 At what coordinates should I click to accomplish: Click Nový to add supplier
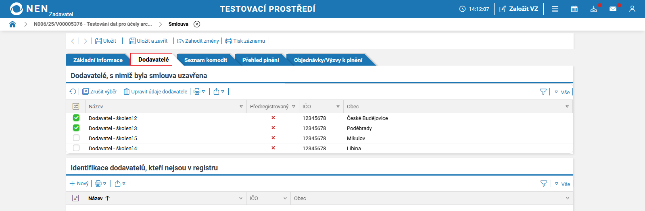point(79,184)
